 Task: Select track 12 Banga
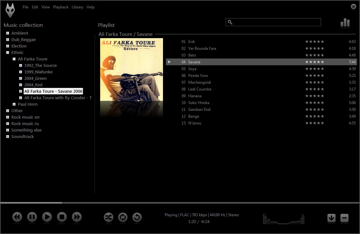(x=261, y=116)
